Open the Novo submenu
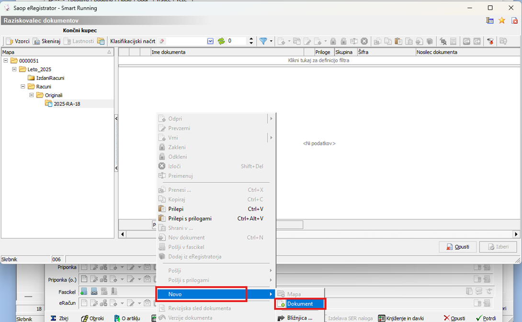 tap(216, 294)
